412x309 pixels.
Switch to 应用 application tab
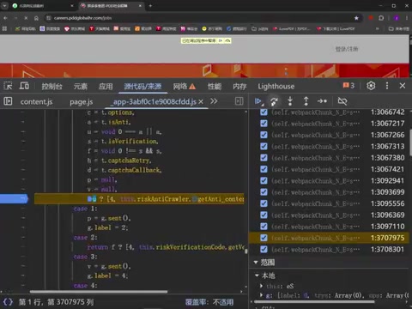[x=106, y=86]
